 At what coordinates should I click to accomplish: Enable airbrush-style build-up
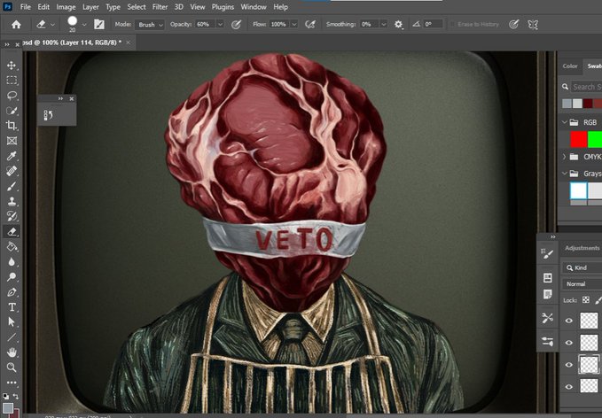point(310,25)
